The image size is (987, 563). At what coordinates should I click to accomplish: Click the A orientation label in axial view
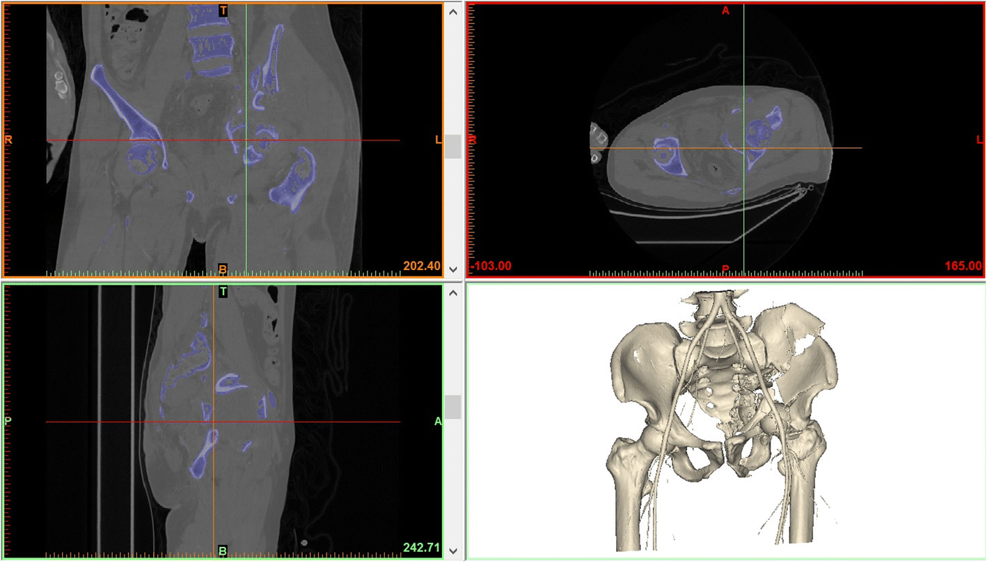point(725,10)
